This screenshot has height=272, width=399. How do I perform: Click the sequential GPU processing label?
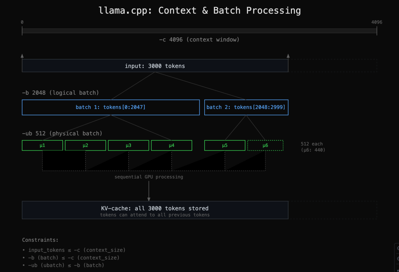pos(149,177)
